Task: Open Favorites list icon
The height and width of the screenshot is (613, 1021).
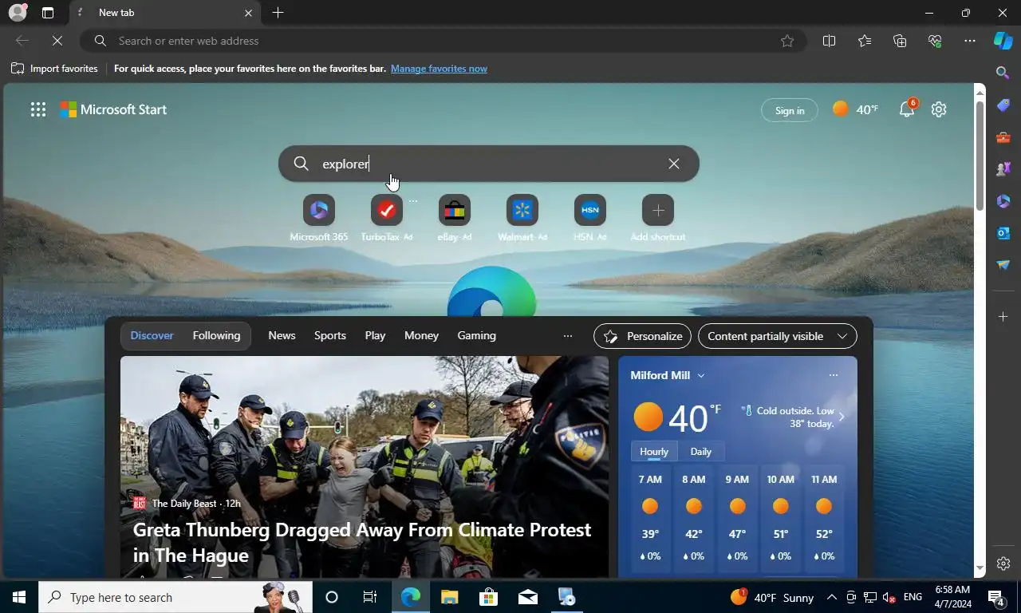Action: pyautogui.click(x=865, y=41)
